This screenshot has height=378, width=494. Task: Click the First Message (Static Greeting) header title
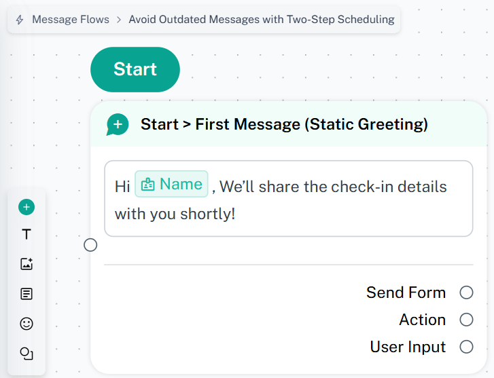284,124
